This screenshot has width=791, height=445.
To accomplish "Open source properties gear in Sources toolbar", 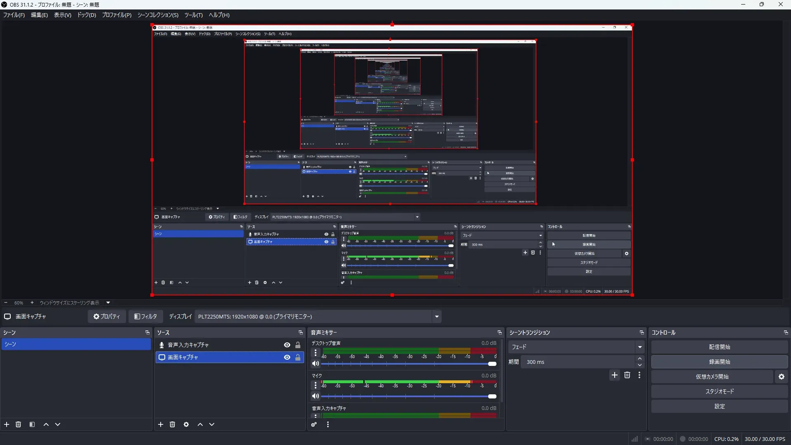I will click(x=186, y=424).
